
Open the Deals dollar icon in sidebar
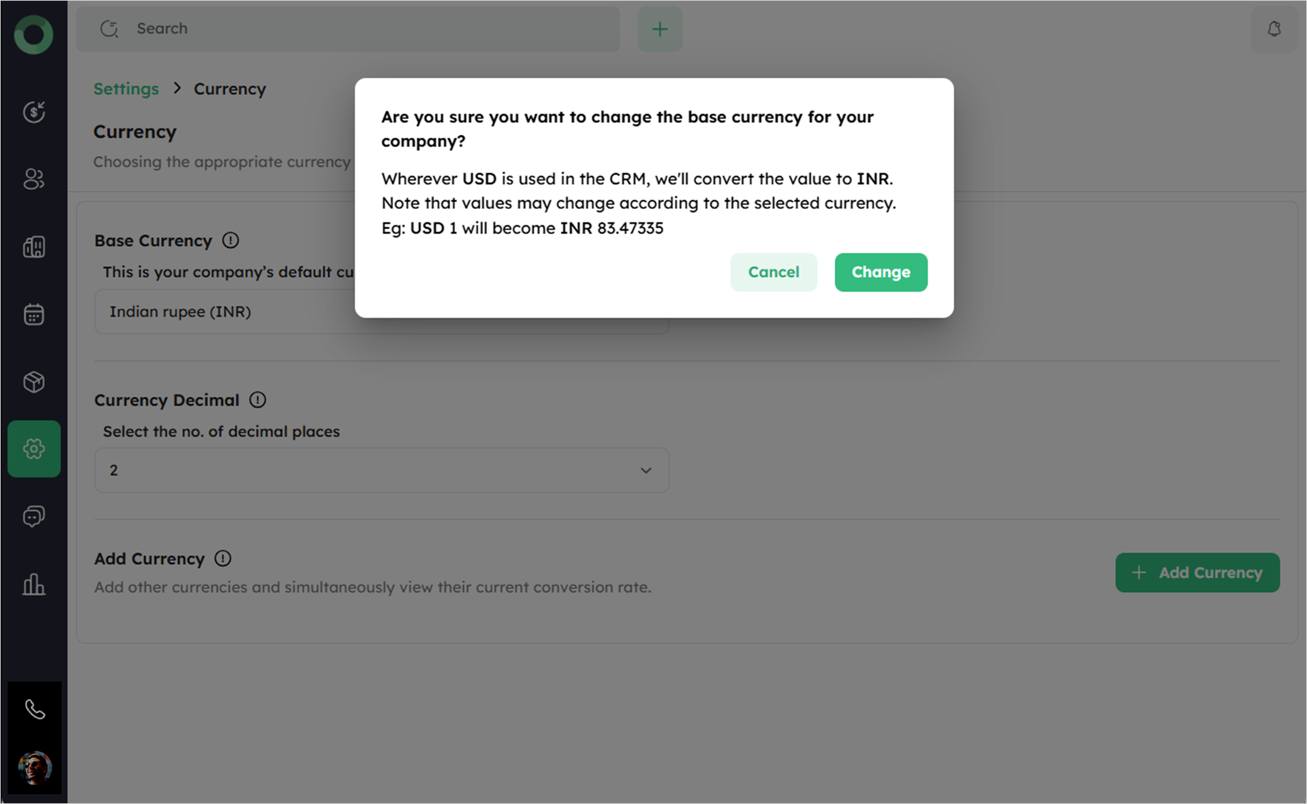33,112
